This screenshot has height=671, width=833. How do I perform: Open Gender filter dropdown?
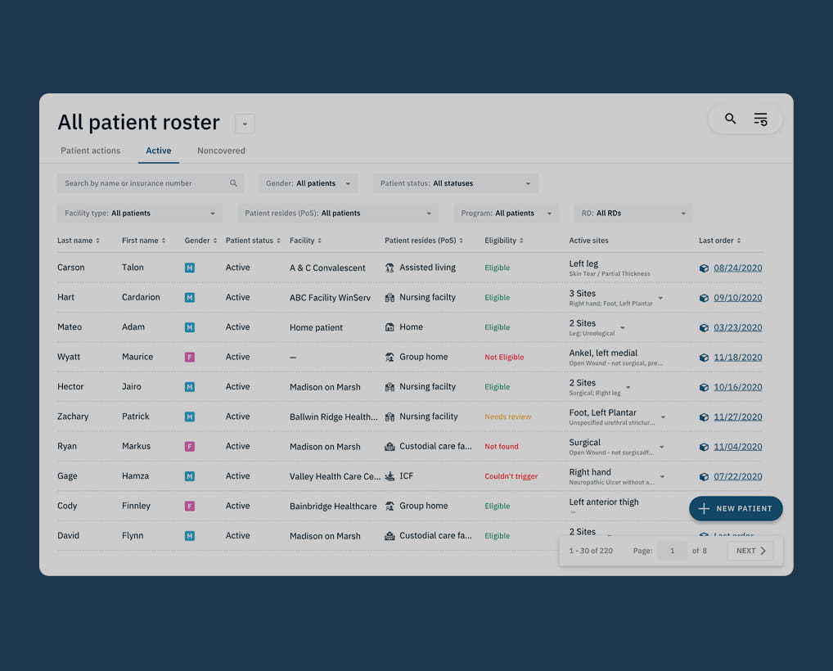308,183
